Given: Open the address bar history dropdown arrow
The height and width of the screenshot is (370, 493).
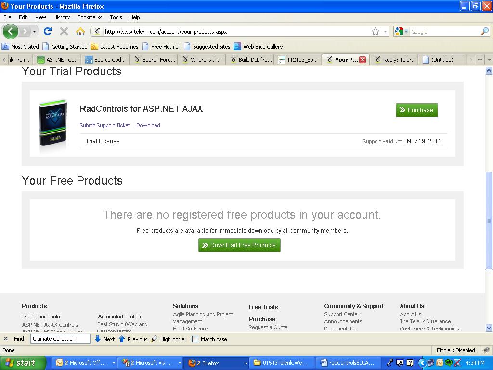Looking at the screenshot, I should pyautogui.click(x=385, y=31).
